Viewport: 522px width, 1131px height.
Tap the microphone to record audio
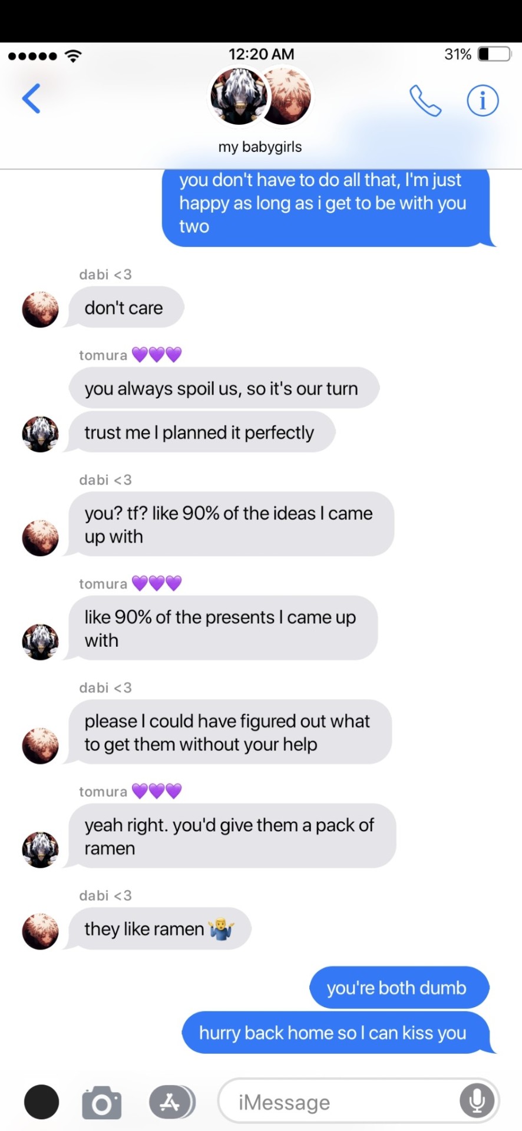[x=477, y=1102]
